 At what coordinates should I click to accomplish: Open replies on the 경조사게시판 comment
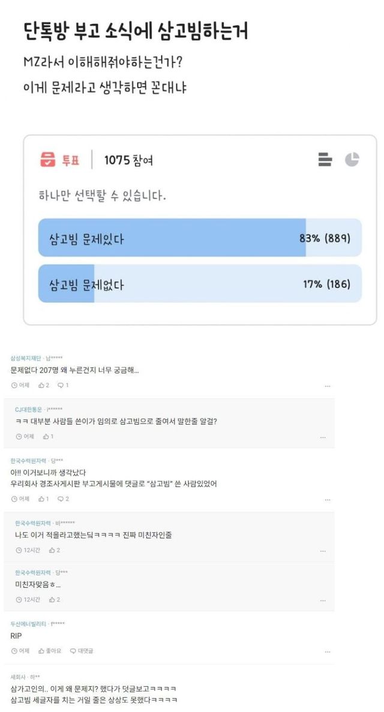pyautogui.click(x=63, y=498)
